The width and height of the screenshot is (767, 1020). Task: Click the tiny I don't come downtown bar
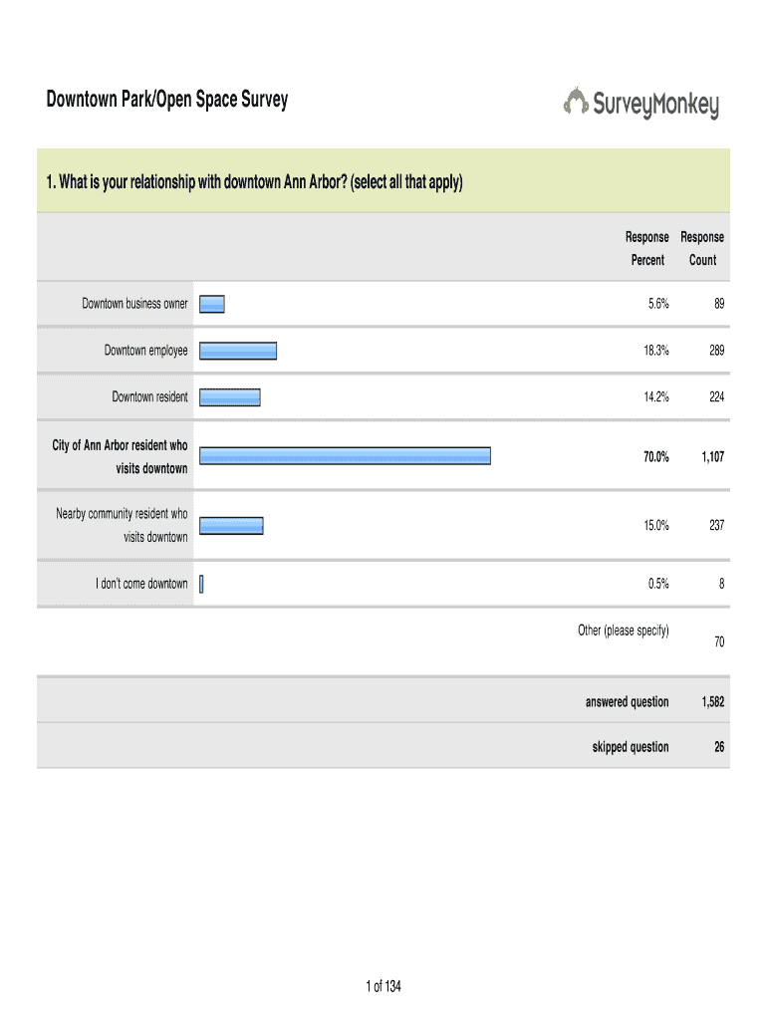[x=201, y=584]
